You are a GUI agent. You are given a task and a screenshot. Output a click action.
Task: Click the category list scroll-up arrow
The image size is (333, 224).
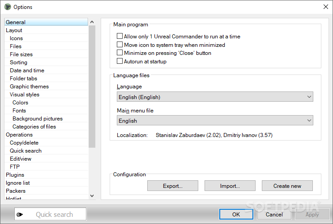pos(92,22)
